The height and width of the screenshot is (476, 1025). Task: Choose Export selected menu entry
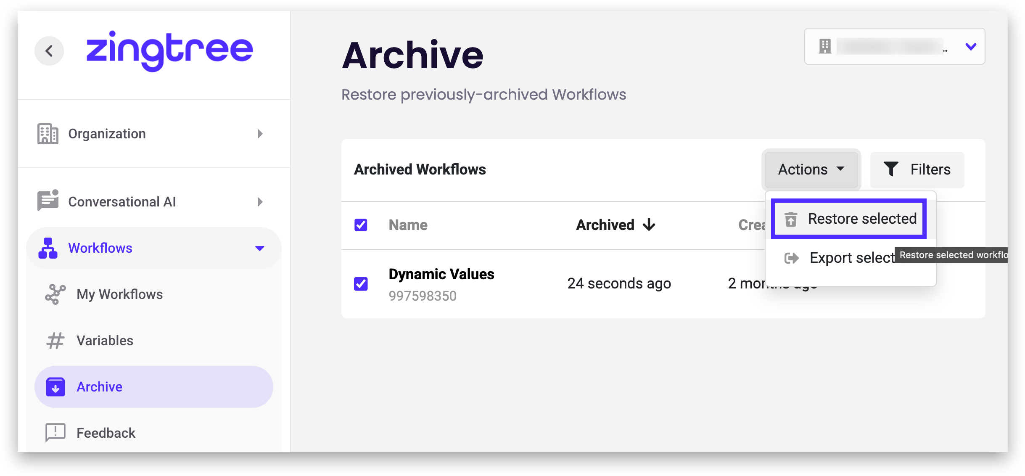837,258
